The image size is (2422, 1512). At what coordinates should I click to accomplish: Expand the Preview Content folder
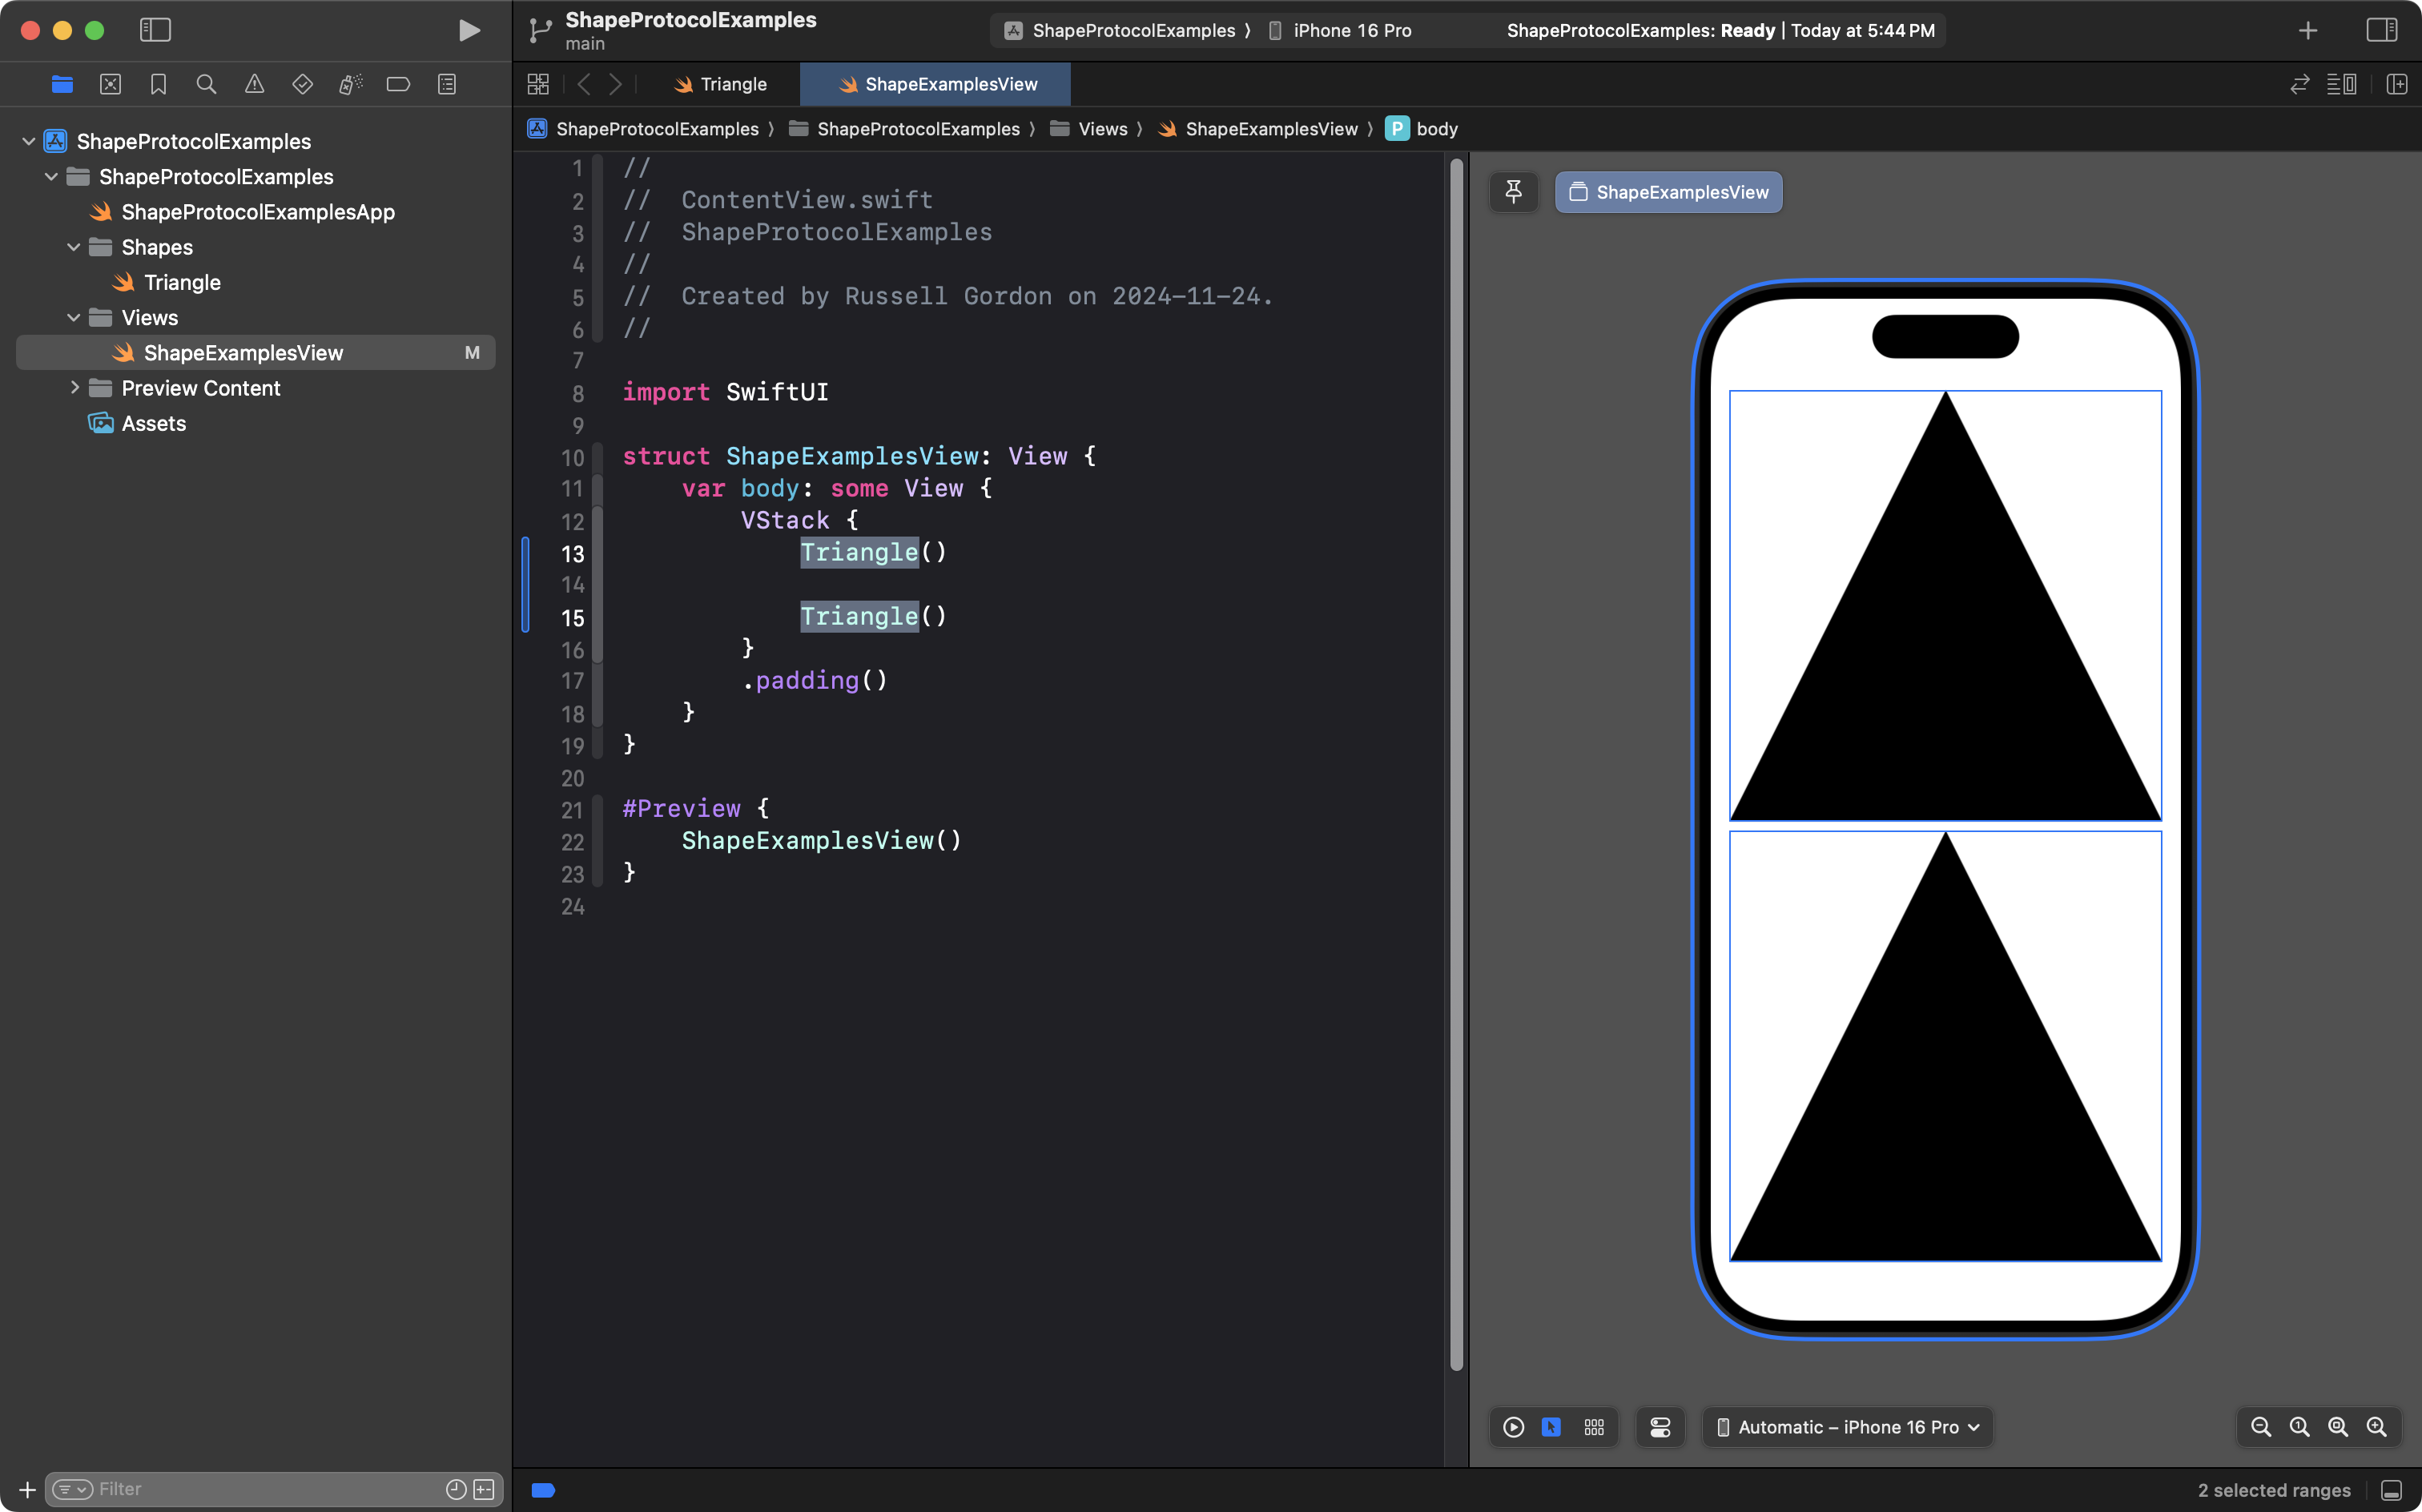(x=74, y=388)
